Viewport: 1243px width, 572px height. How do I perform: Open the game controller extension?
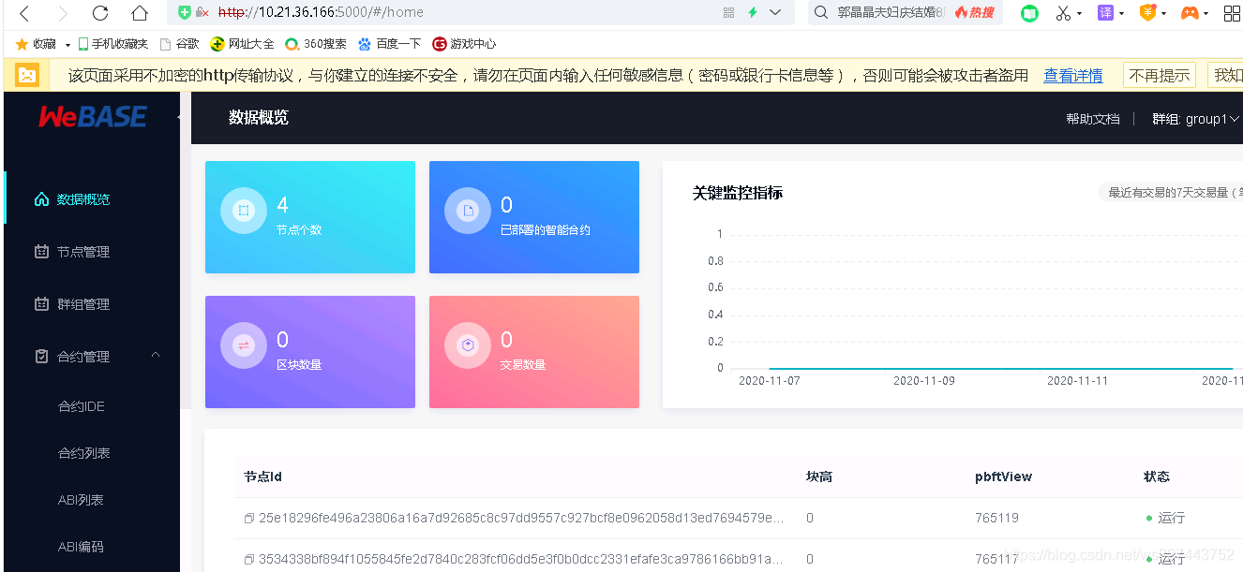[x=1189, y=13]
